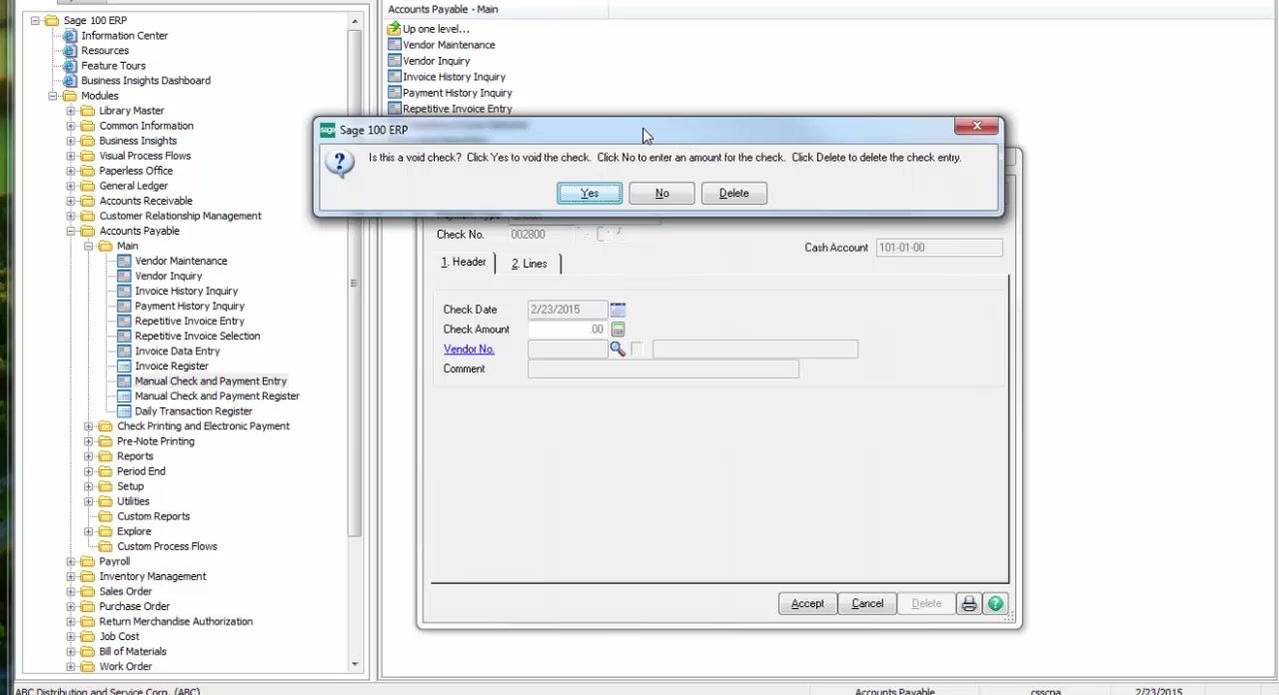Click the Repetitive Invoice Selection tree icon
This screenshot has width=1279, height=695.
click(124, 337)
